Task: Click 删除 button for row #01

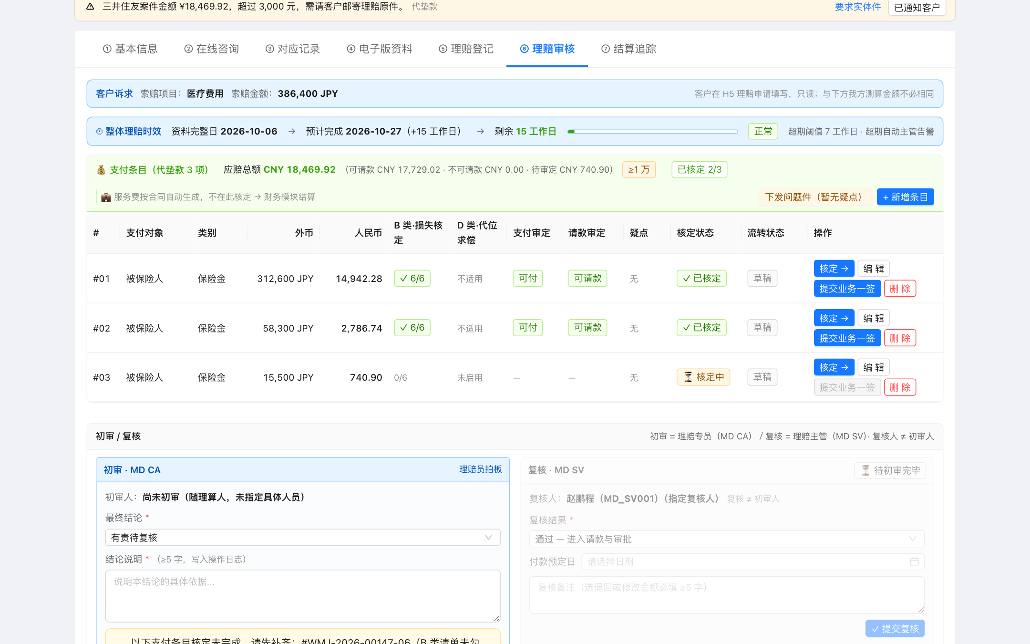Action: coord(900,289)
